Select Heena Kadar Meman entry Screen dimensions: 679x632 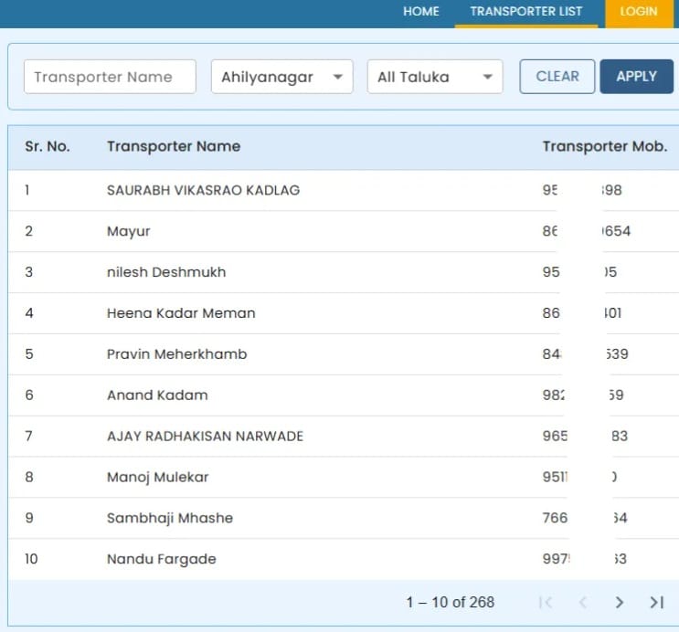[181, 313]
